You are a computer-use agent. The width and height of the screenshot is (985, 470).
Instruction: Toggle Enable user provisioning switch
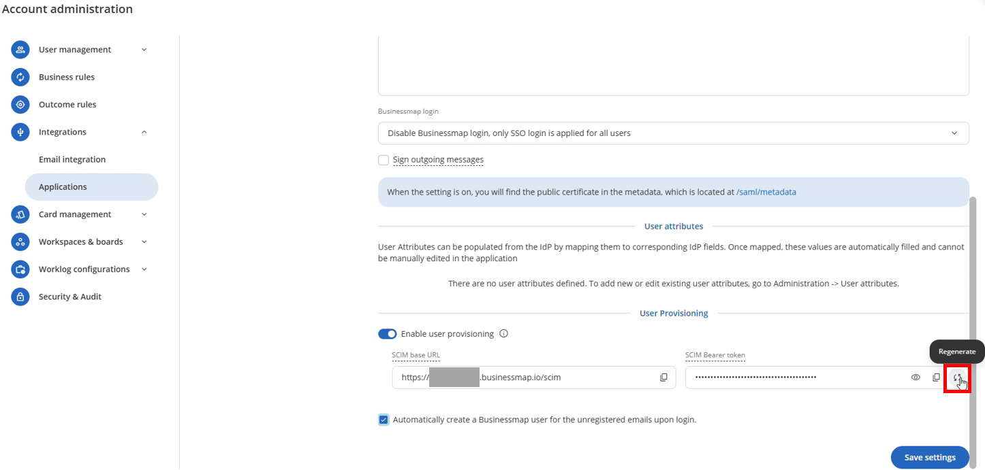click(387, 334)
